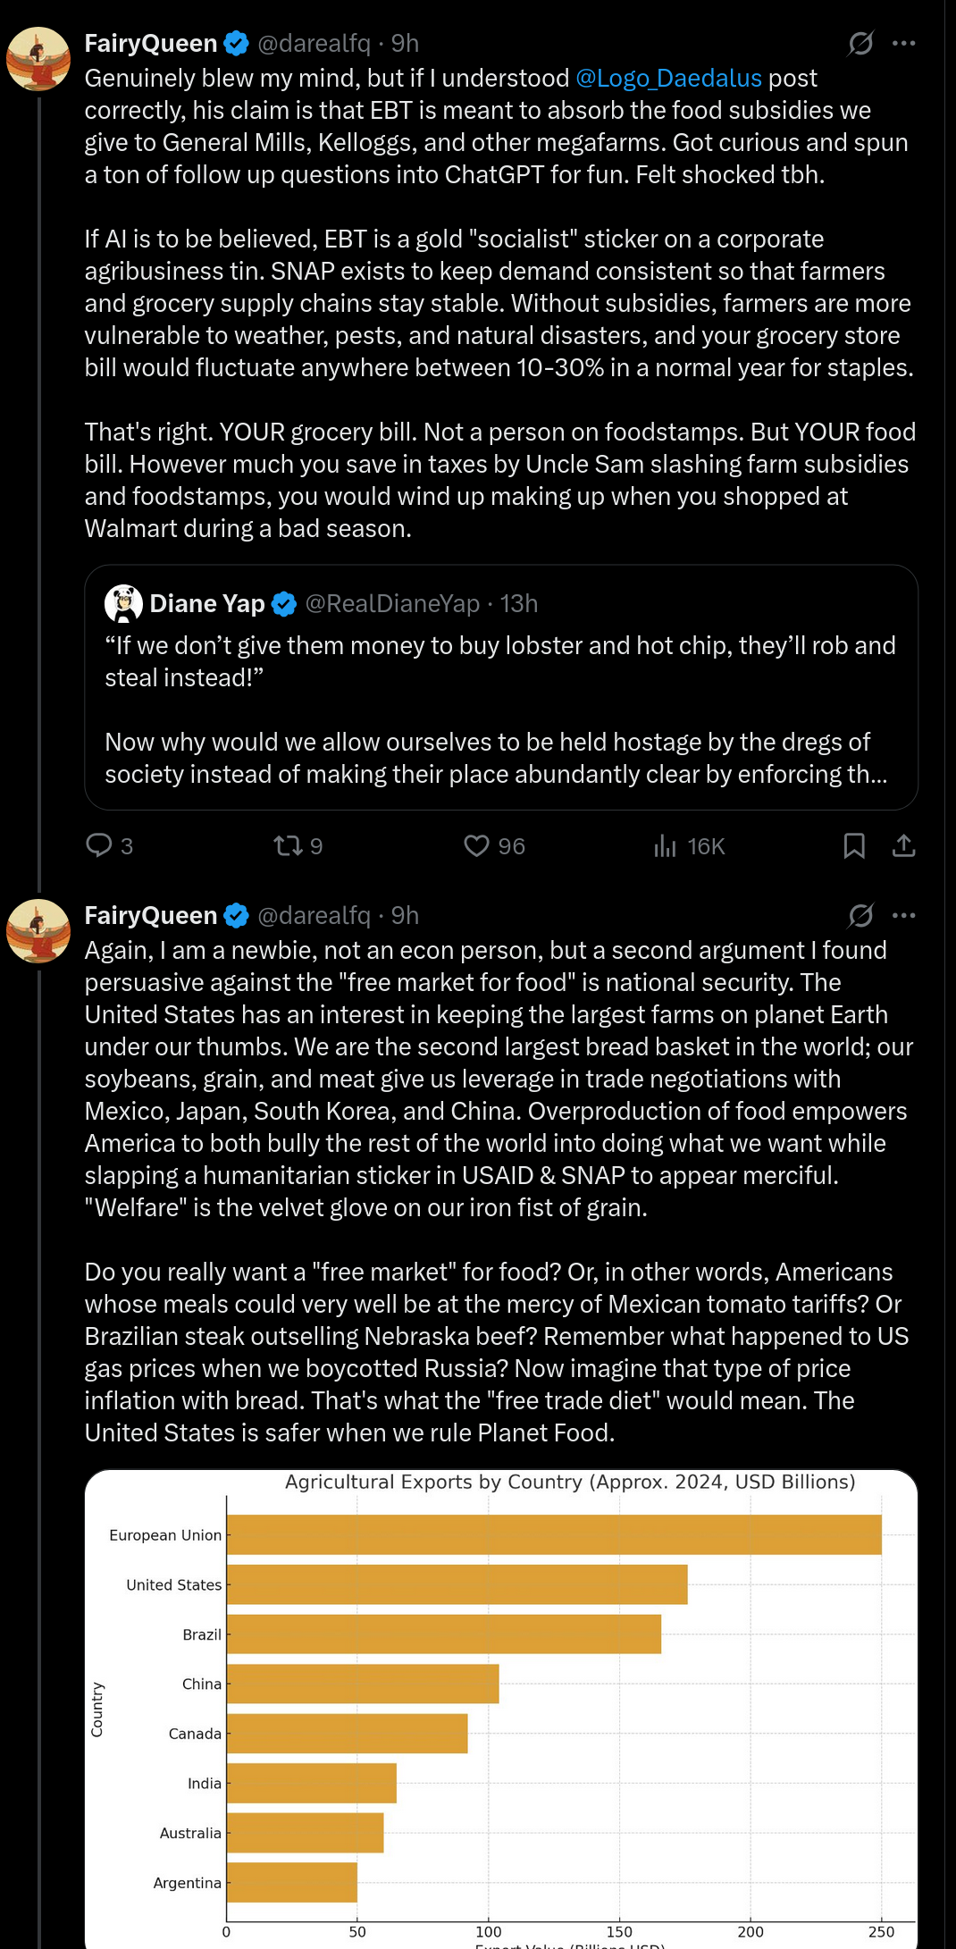956x1949 pixels.
Task: Like the first post with 96 likes
Action: [477, 845]
